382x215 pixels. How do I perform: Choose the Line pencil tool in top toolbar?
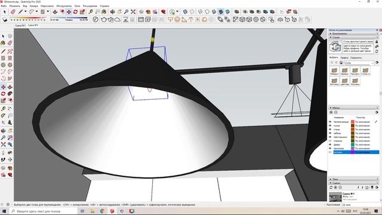point(20,12)
